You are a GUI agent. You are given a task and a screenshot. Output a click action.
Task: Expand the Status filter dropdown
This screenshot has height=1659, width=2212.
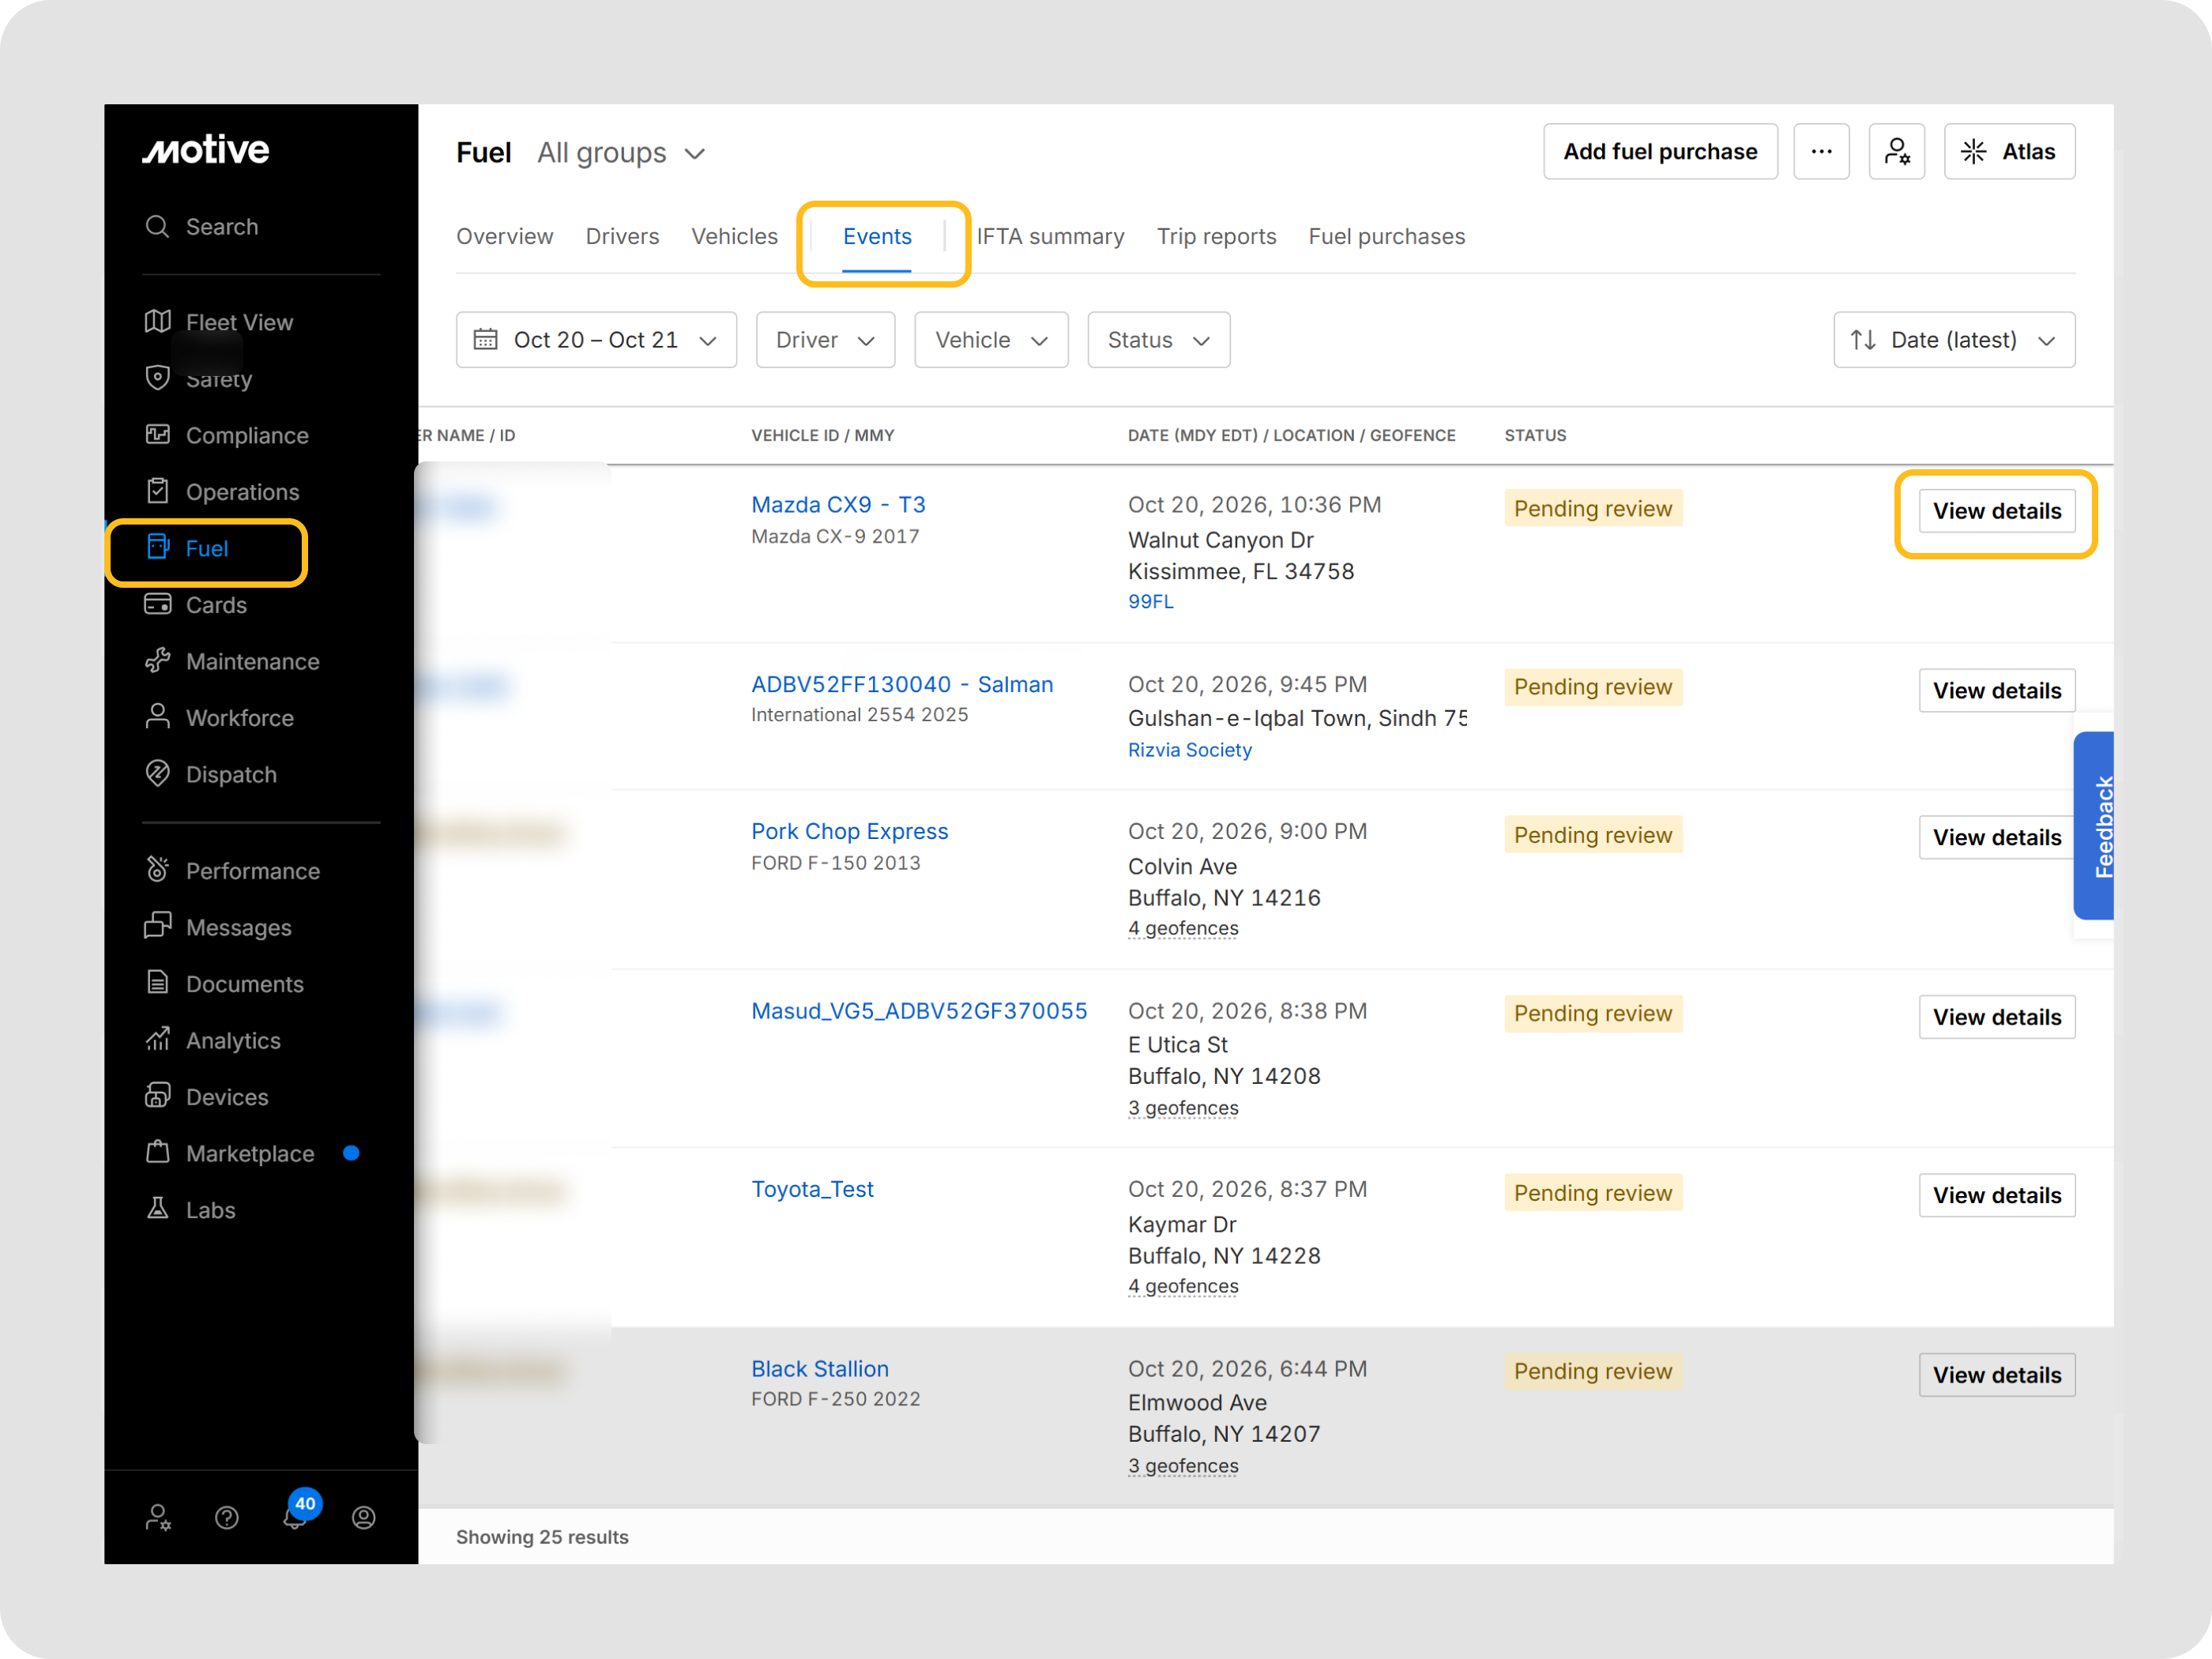tap(1158, 340)
